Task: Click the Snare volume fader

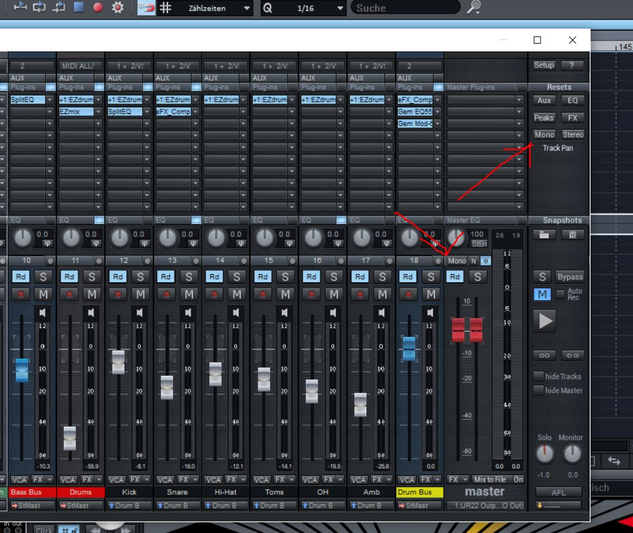Action: (x=167, y=387)
